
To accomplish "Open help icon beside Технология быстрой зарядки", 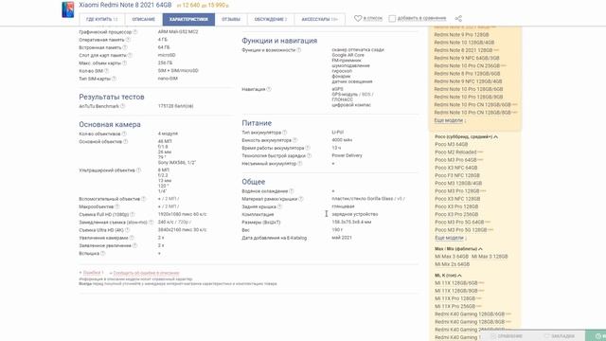I will click(309, 155).
